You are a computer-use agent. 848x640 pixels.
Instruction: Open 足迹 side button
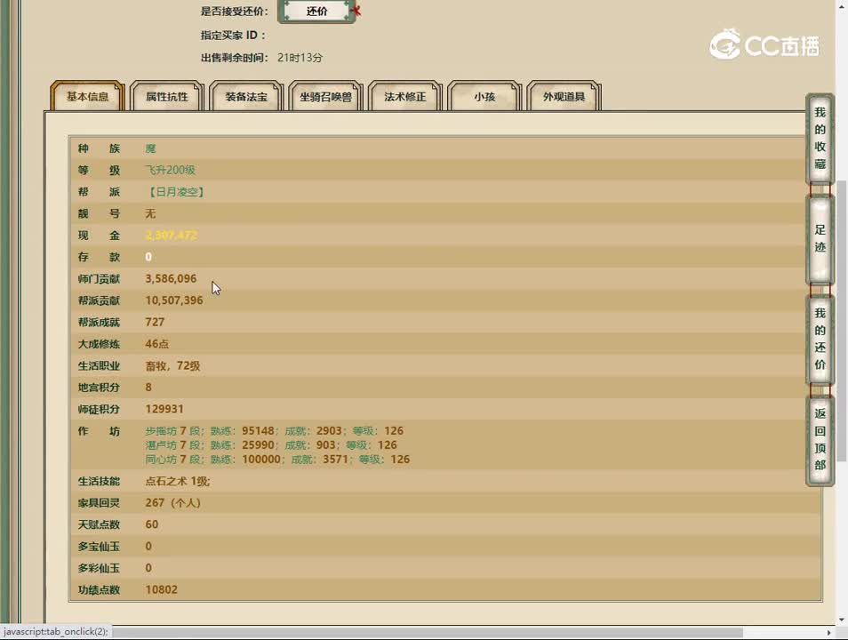[820, 238]
